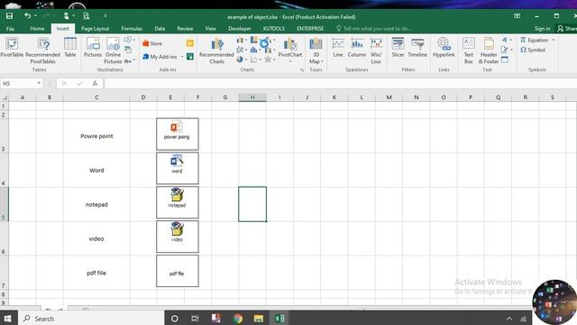Click the Select All corner button

click(4, 97)
